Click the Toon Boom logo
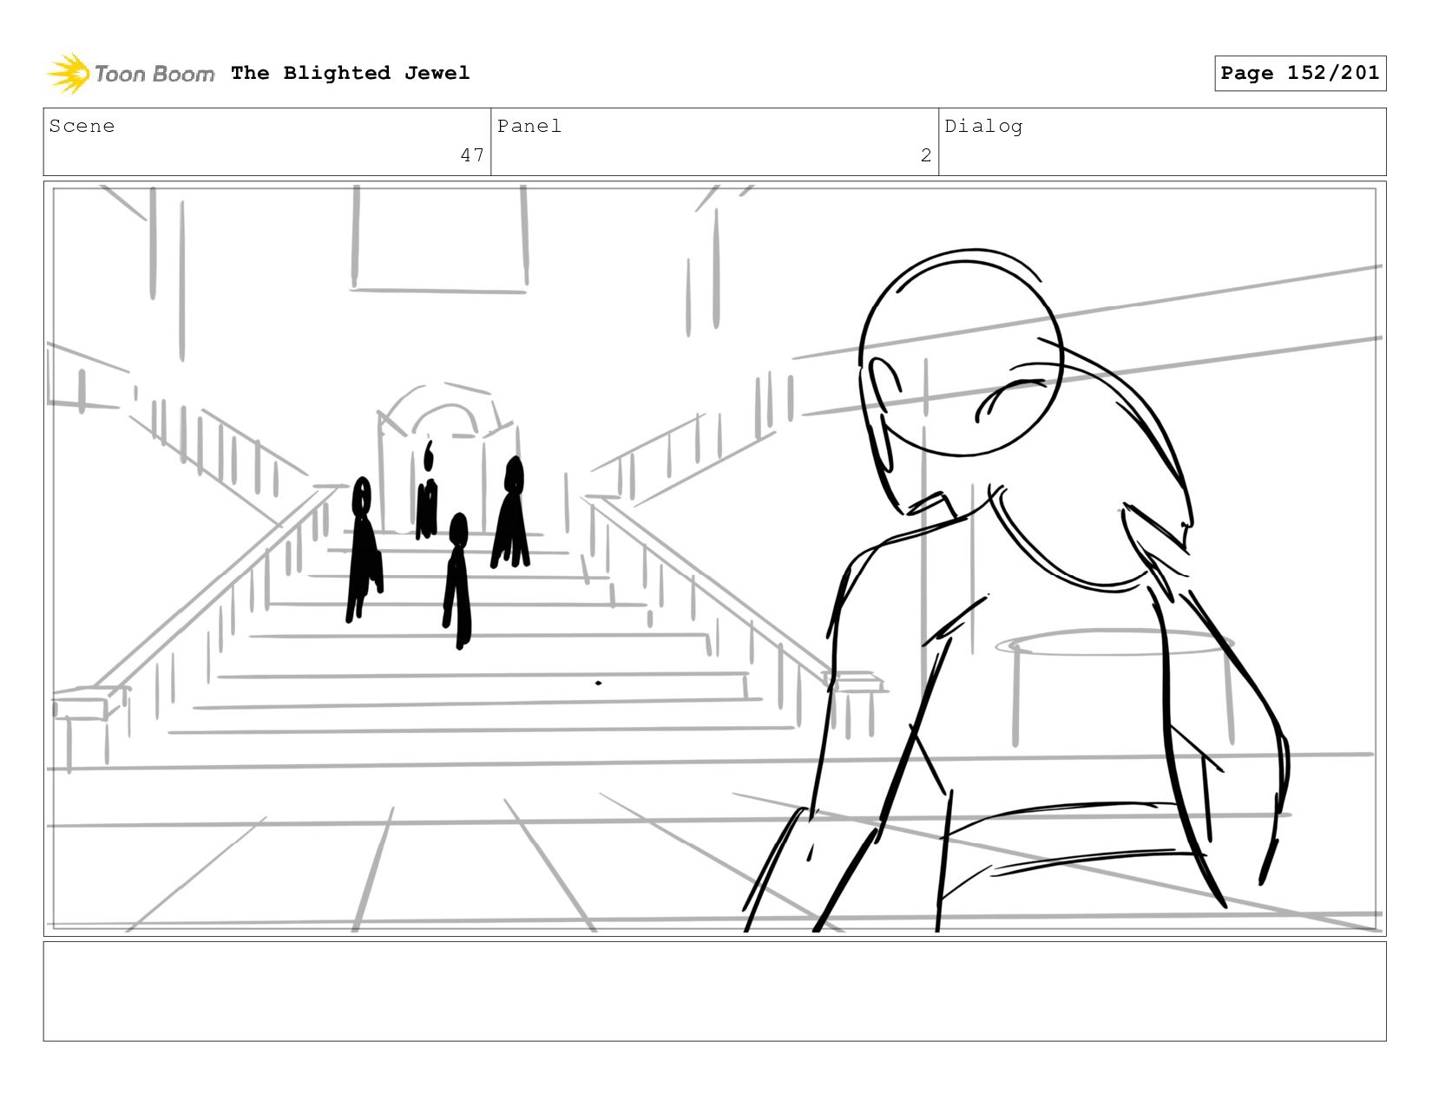The image size is (1432, 1106). click(x=130, y=74)
